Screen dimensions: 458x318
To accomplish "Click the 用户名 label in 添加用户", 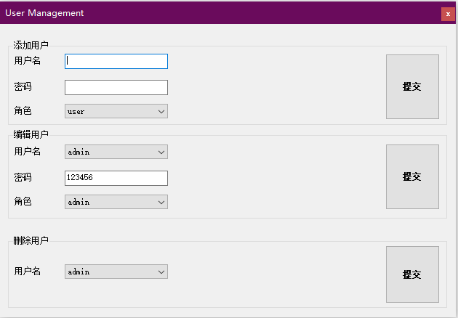I will (x=27, y=61).
